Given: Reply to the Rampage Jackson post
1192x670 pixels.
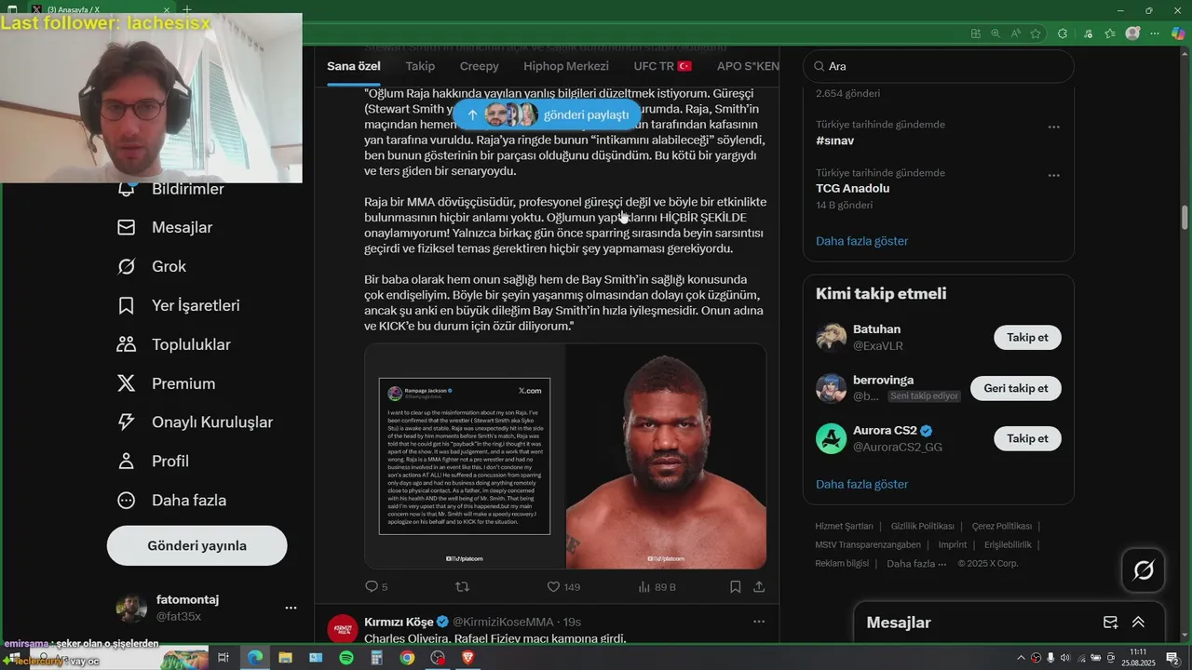Looking at the screenshot, I should (372, 586).
